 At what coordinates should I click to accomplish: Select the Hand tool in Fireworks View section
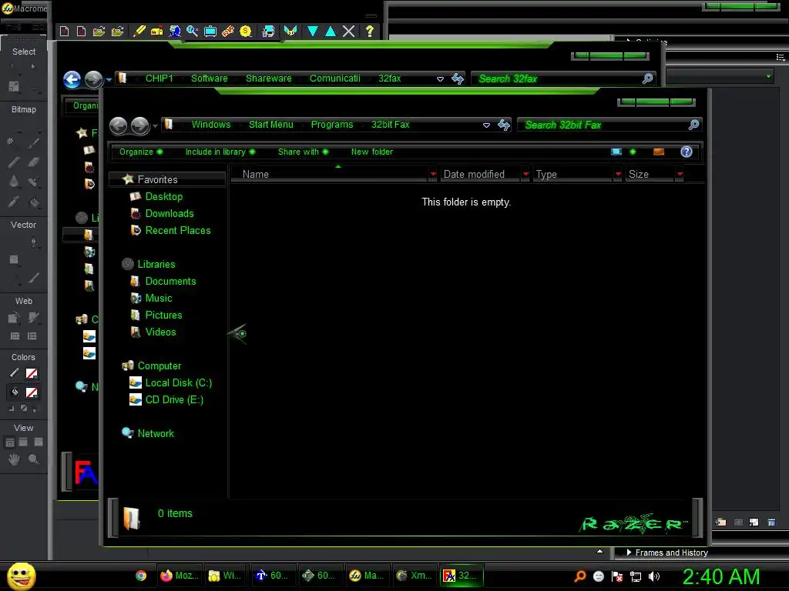(x=14, y=459)
